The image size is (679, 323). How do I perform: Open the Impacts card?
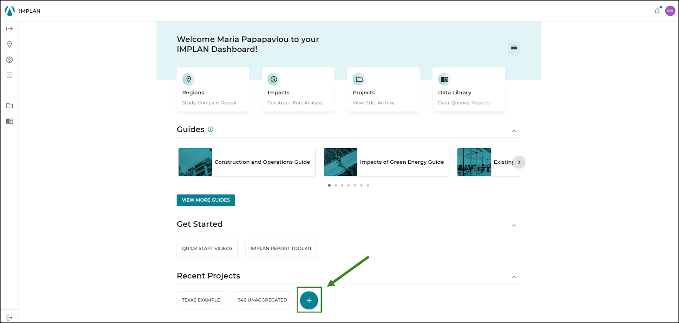(298, 90)
